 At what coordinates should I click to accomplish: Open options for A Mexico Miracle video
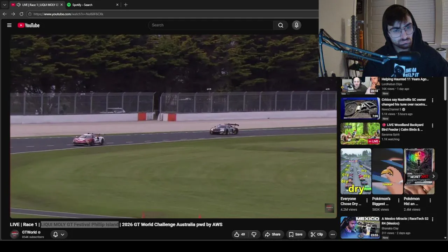pyautogui.click(x=433, y=219)
